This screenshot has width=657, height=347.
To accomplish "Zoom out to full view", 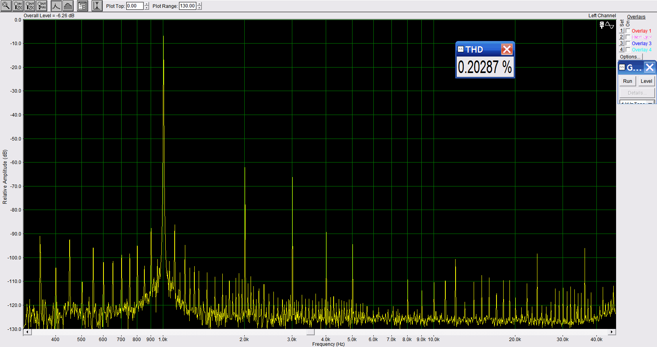I will click(42, 6).
